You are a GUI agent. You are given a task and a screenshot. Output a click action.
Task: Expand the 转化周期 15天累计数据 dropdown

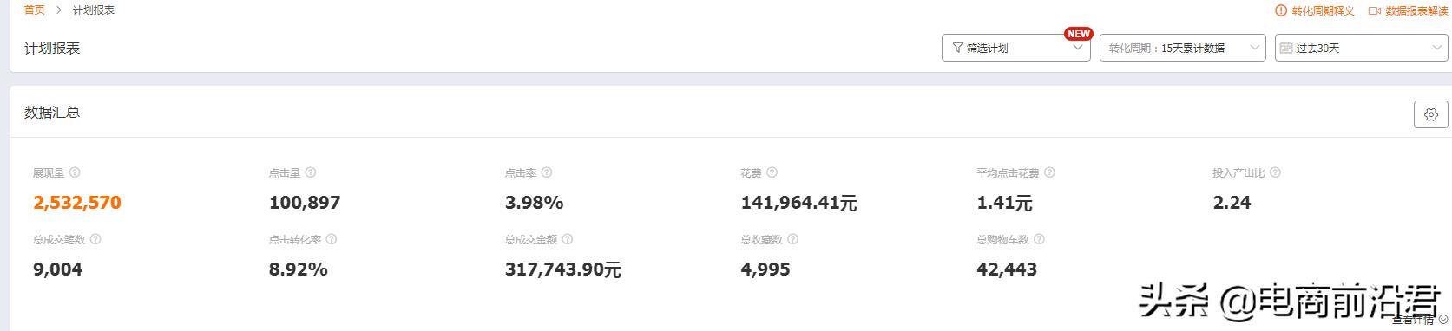coord(1183,48)
